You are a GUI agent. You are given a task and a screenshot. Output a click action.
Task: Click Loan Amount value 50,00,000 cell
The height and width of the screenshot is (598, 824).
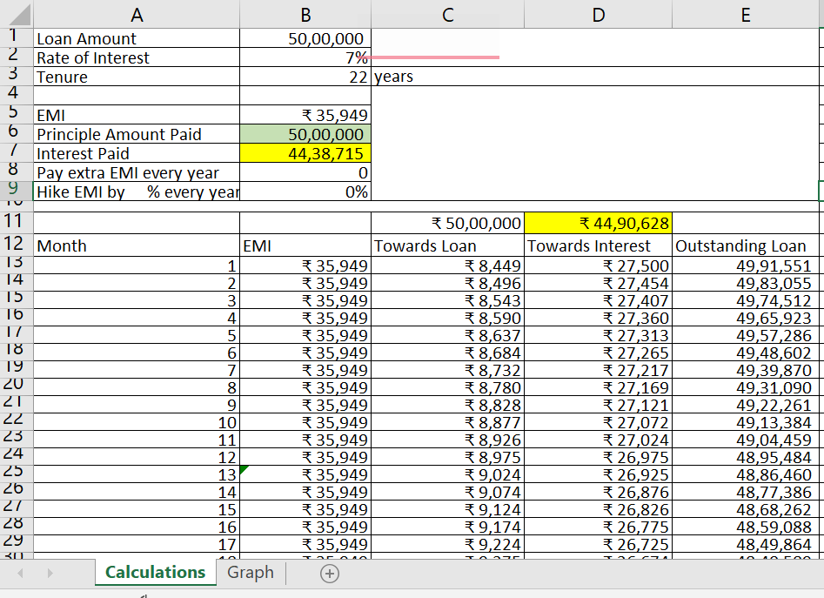pos(305,38)
